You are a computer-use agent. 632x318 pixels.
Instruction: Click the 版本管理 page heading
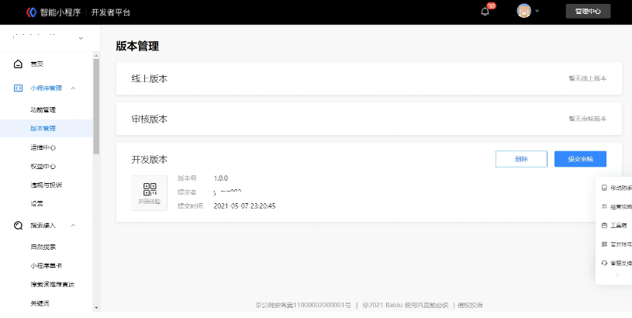137,46
